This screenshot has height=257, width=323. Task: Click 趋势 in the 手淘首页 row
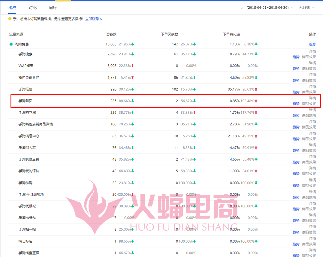pyautogui.click(x=296, y=104)
